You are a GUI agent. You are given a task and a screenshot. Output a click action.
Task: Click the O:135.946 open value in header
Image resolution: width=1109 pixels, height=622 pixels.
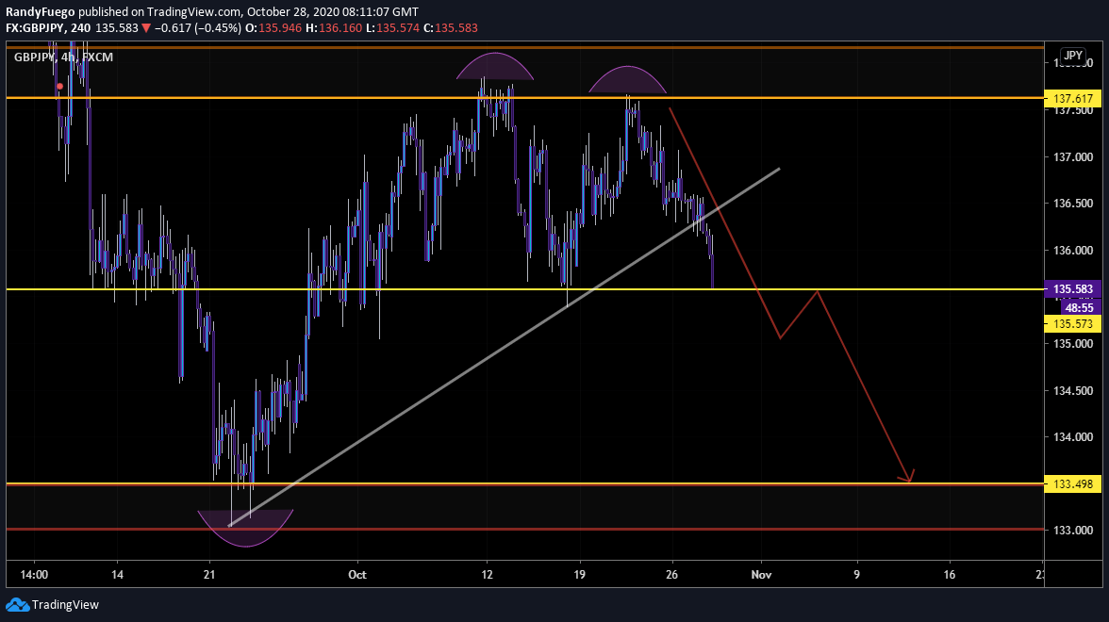pos(273,28)
